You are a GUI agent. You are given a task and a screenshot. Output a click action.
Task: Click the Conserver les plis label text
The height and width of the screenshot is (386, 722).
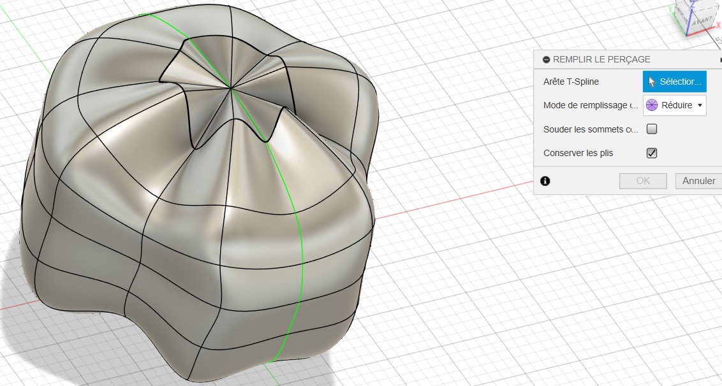tap(577, 153)
